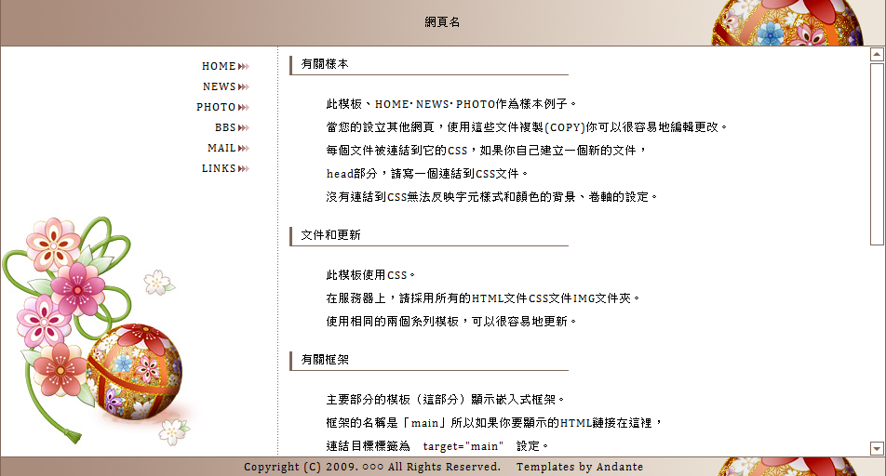Click the vertical scrollbar thumb
This screenshot has width=886, height=476.
(877, 153)
